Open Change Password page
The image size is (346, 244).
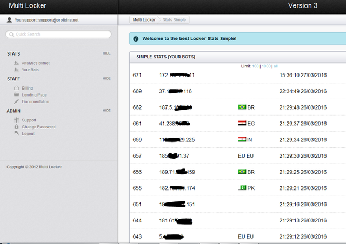coord(38,127)
